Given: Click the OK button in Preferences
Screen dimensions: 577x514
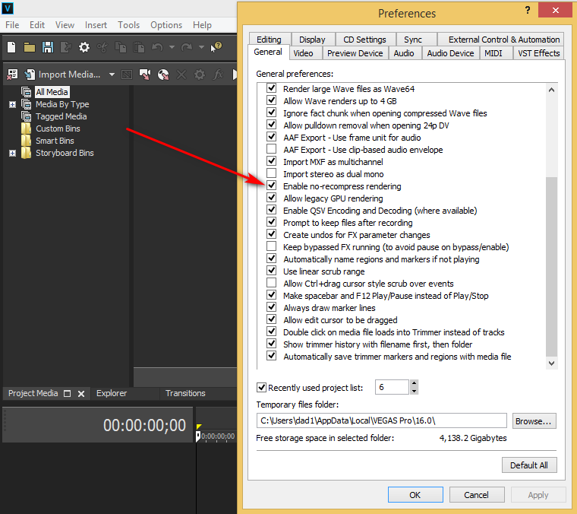Looking at the screenshot, I should [415, 495].
